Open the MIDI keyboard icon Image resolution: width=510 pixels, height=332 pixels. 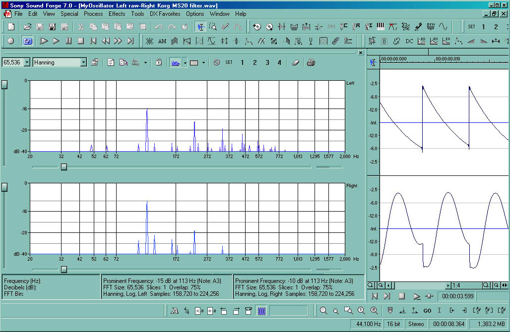point(380,27)
